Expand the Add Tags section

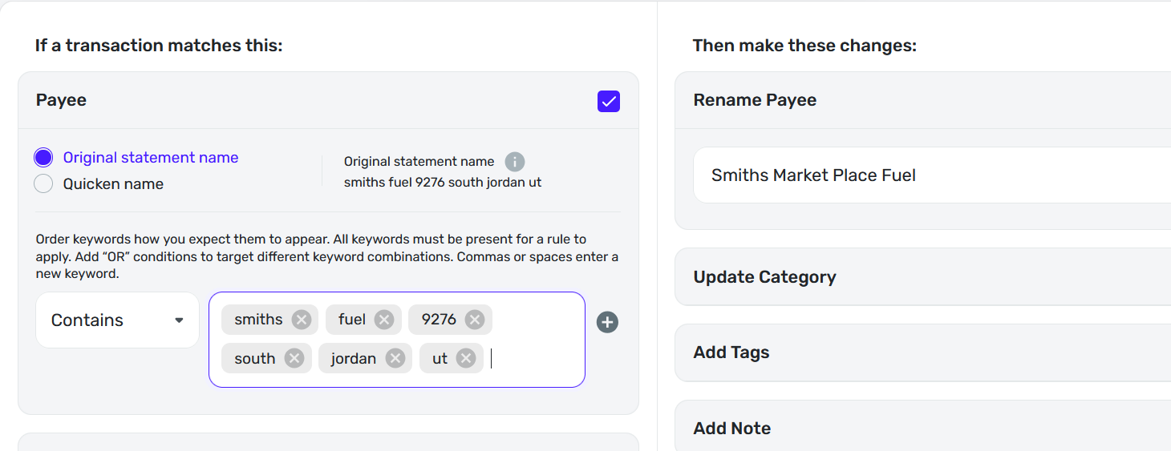731,352
